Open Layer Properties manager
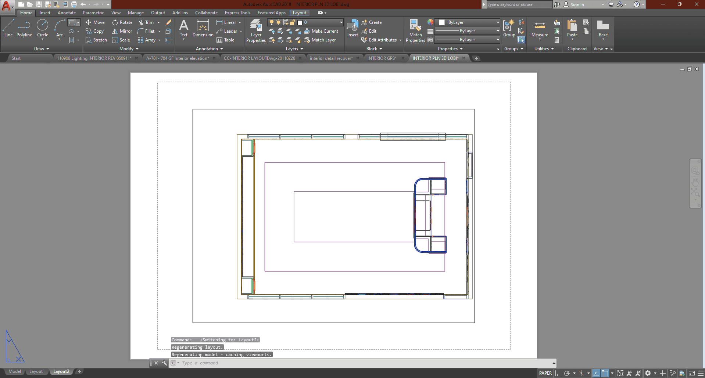This screenshot has width=705, height=378. point(256,30)
